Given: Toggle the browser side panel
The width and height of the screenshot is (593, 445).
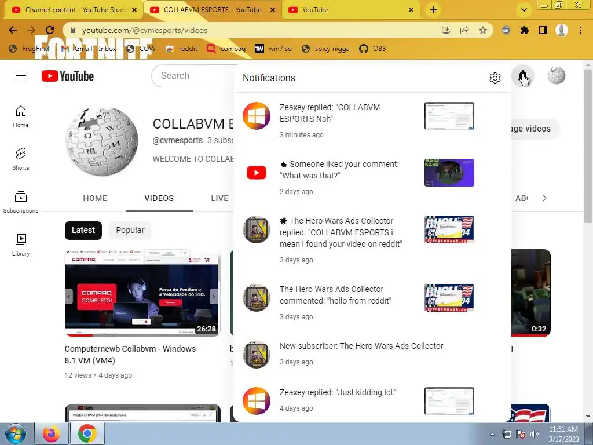Looking at the screenshot, I should tap(543, 30).
